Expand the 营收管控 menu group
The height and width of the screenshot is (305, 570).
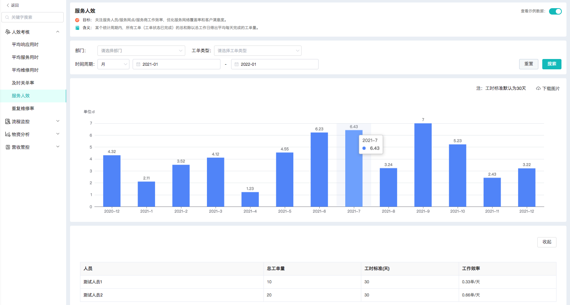(58, 147)
